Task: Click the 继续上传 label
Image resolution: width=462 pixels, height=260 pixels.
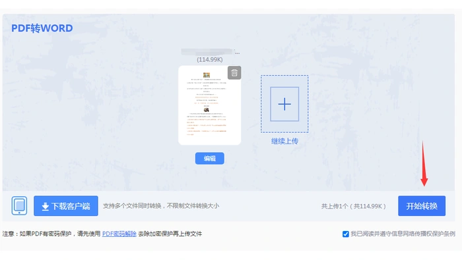Action: point(284,142)
